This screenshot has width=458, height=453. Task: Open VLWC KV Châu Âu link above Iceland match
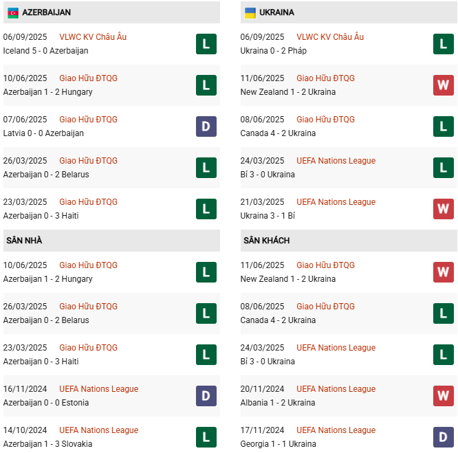pos(93,37)
